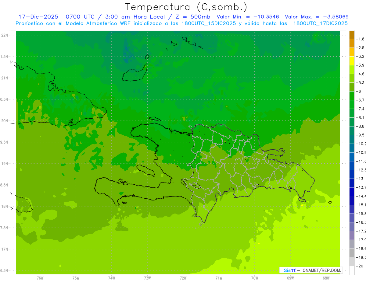
Task: Click the '9.5N' latitude label
Action: (5, 142)
